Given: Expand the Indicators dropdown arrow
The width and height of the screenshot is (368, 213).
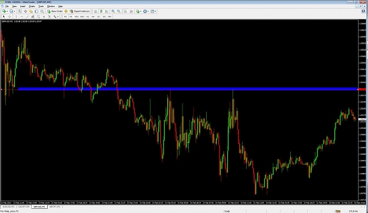Looking at the screenshot, I should click(x=141, y=11).
